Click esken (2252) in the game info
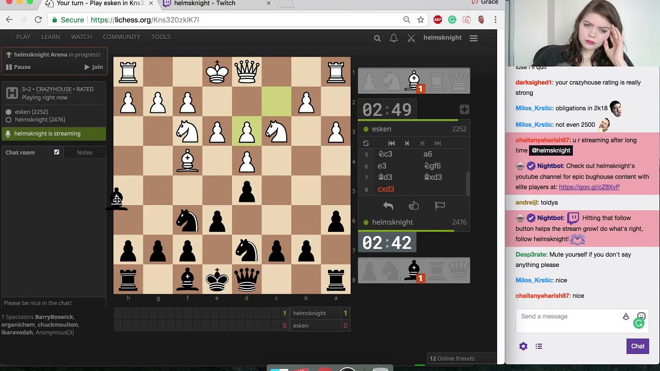Viewport: 660px width, 371px height. click(31, 112)
